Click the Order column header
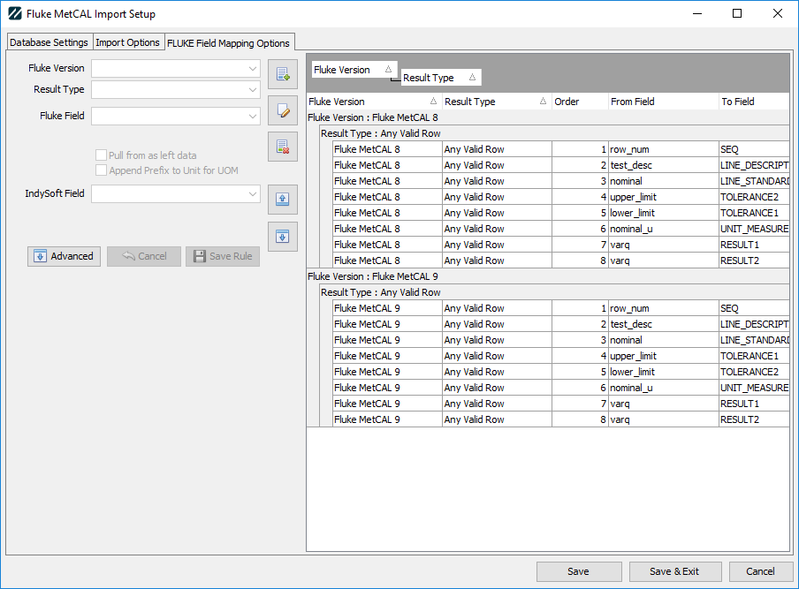Viewport: 799px width, 589px height. 579,102
